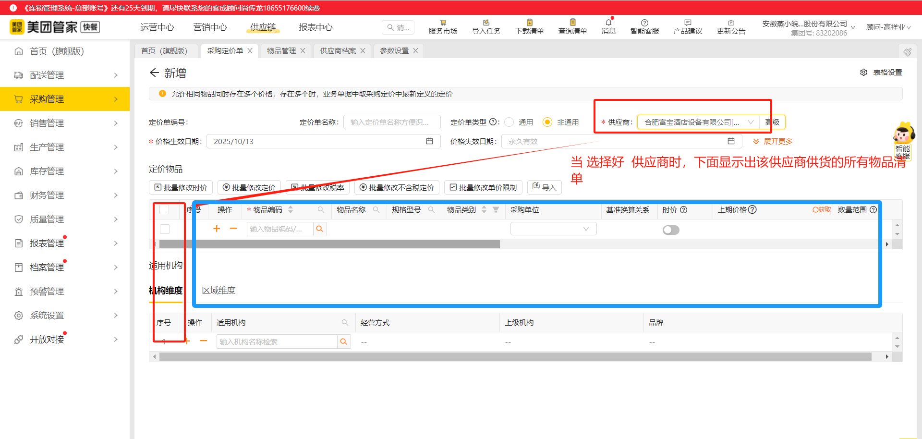This screenshot has width=922, height=439.
Task: Click the back arrow beside 新增
Action: (154, 73)
